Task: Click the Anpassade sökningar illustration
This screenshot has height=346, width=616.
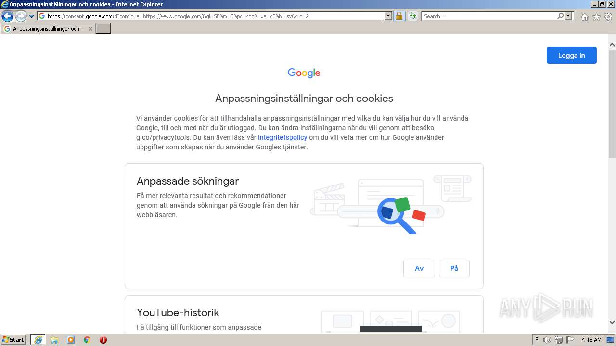Action: point(391,204)
